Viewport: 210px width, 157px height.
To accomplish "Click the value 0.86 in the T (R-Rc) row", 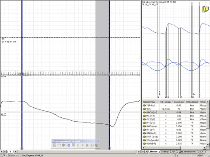I will [x=179, y=106].
